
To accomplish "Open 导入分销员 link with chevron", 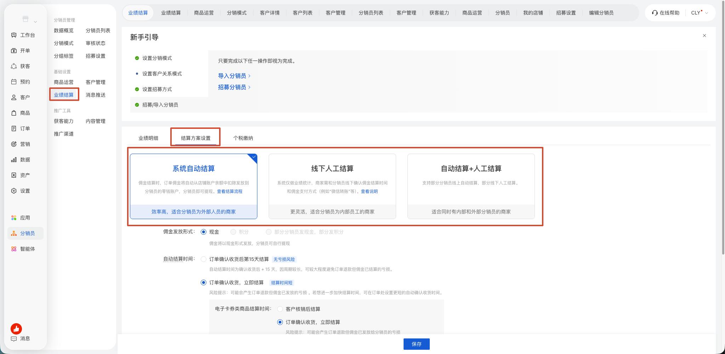I will [234, 76].
